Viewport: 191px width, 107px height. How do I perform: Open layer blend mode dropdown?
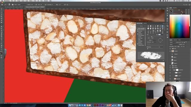point(174,44)
